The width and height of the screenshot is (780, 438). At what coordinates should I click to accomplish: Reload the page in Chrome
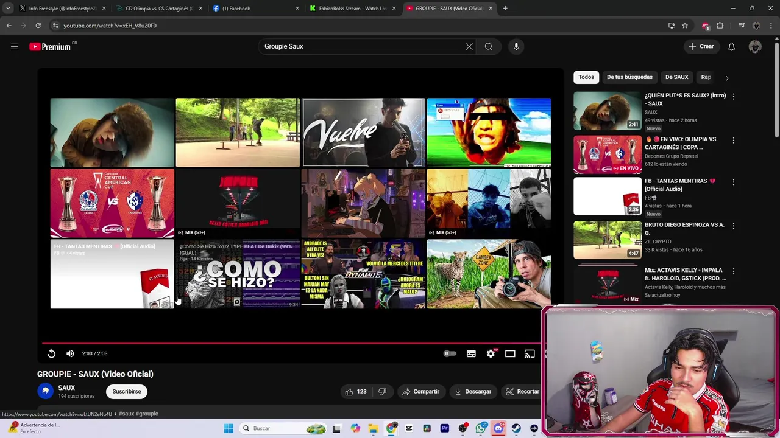[x=38, y=26]
